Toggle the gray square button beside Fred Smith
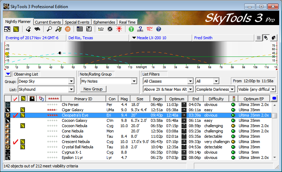The width and height of the screenshot is (282, 172). click(259, 38)
